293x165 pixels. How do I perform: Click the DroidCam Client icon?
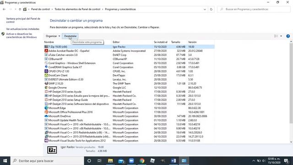46,75
